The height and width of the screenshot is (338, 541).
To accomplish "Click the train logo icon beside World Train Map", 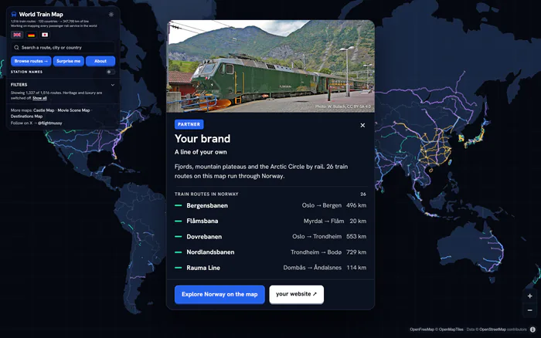I will pyautogui.click(x=14, y=15).
